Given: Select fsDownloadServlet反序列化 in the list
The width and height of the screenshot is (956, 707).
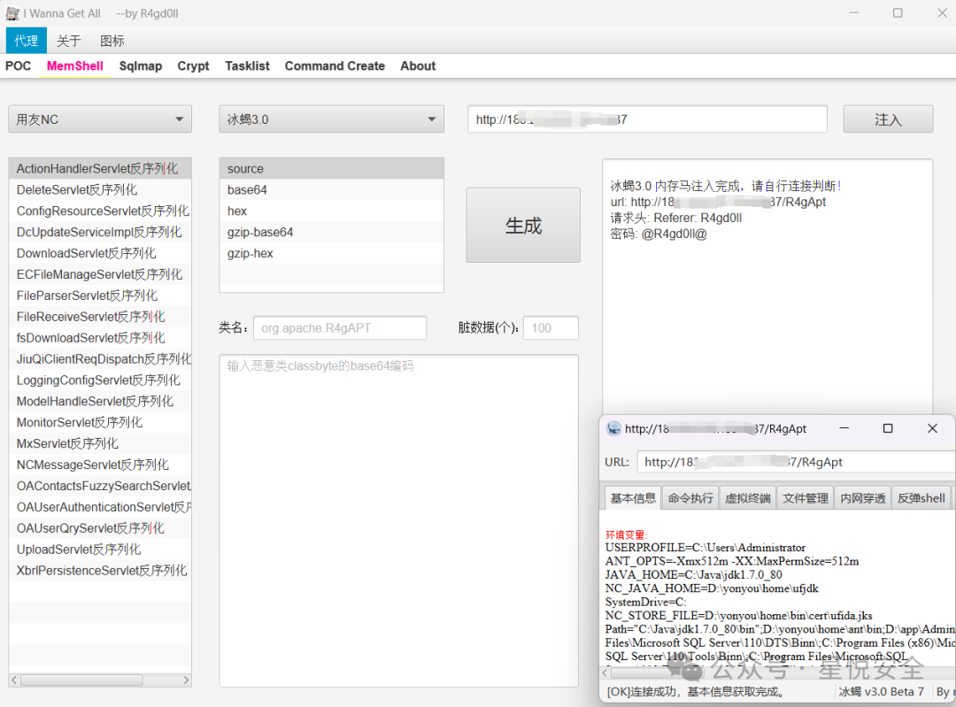Looking at the screenshot, I should point(100,338).
